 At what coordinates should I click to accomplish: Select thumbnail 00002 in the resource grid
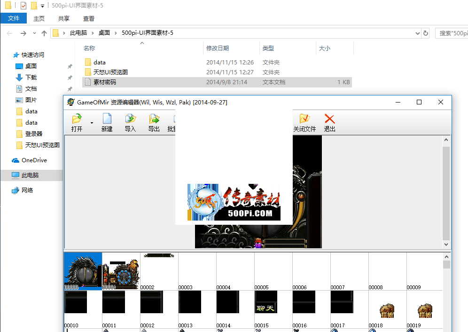[159, 271]
